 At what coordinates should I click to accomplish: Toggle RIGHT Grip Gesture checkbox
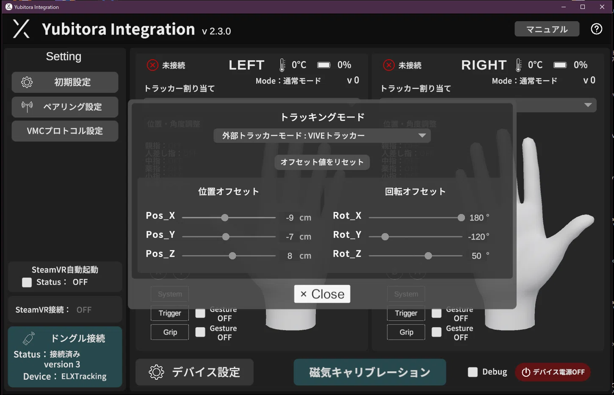(437, 332)
